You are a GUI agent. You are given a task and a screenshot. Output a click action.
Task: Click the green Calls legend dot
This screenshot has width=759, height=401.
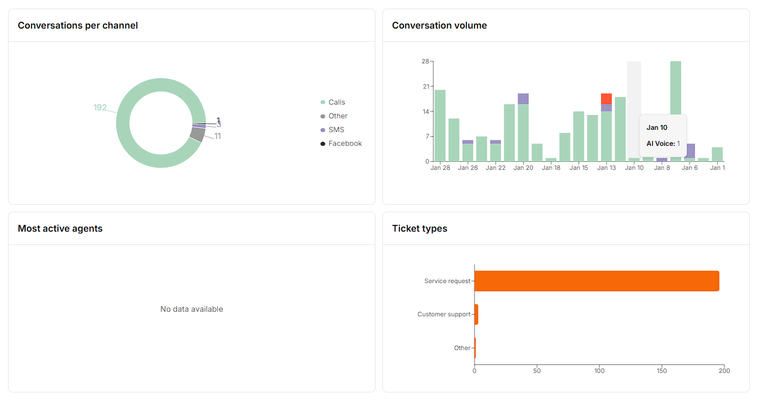323,102
